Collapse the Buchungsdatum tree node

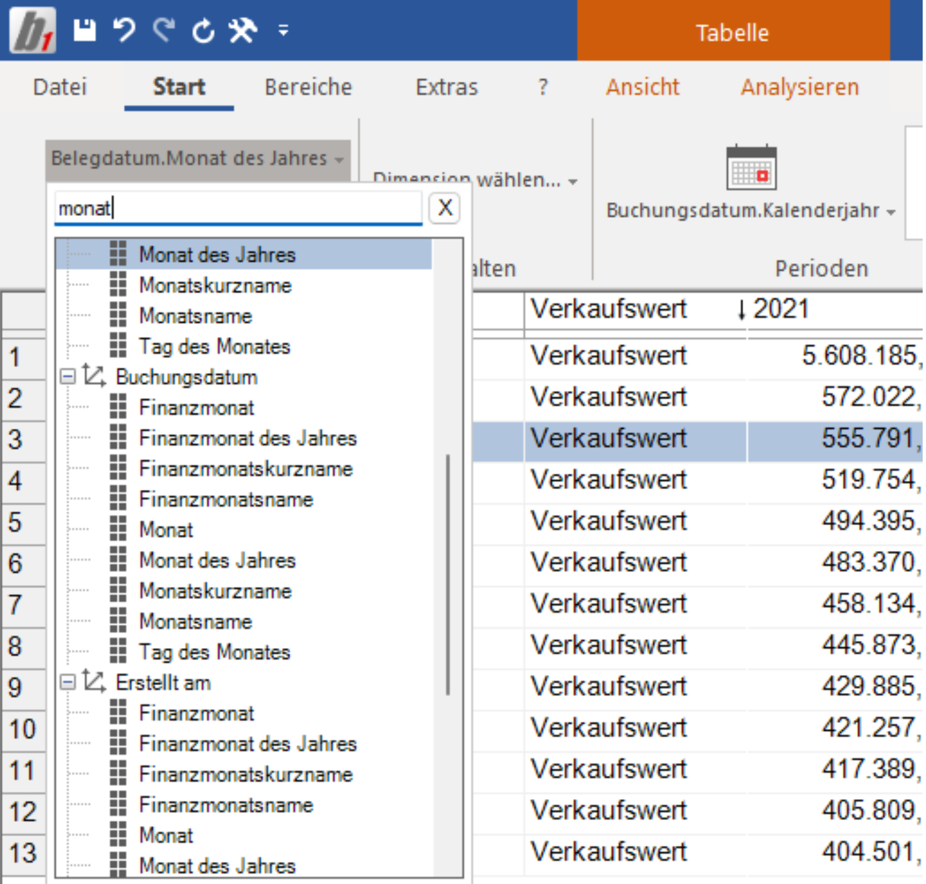tap(68, 377)
